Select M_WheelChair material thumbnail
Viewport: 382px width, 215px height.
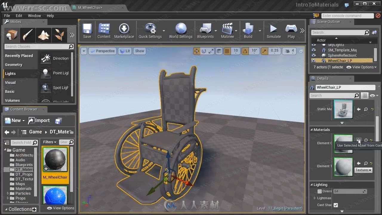pyautogui.click(x=55, y=159)
